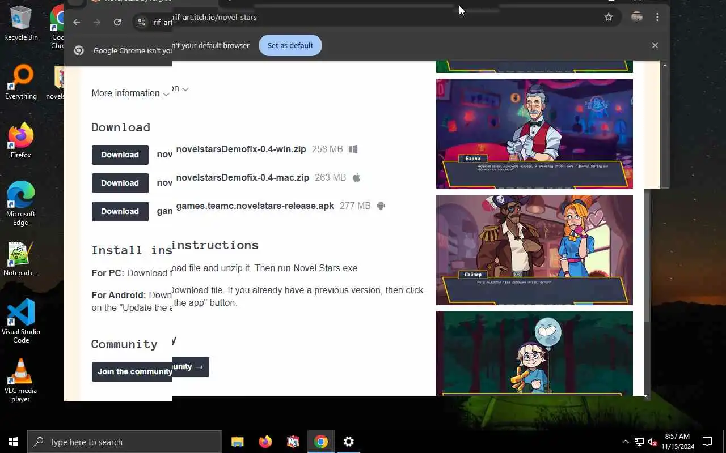The height and width of the screenshot is (453, 726).
Task: Click the 277 MB file size text
Action: pyautogui.click(x=355, y=206)
